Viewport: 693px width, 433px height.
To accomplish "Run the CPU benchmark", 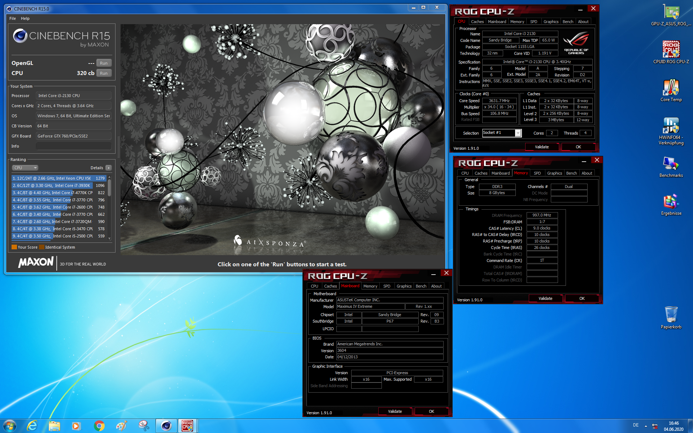I will pos(104,73).
